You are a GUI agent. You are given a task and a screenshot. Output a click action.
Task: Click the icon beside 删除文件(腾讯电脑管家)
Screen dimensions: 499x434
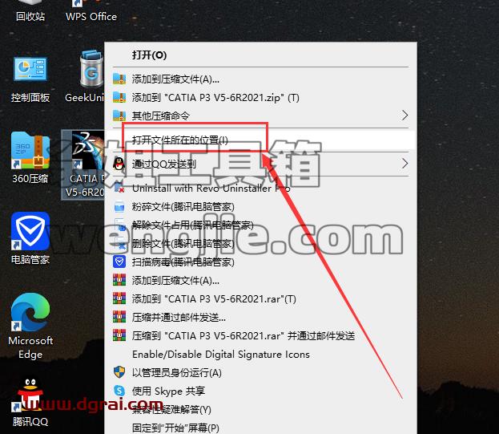coord(119,243)
